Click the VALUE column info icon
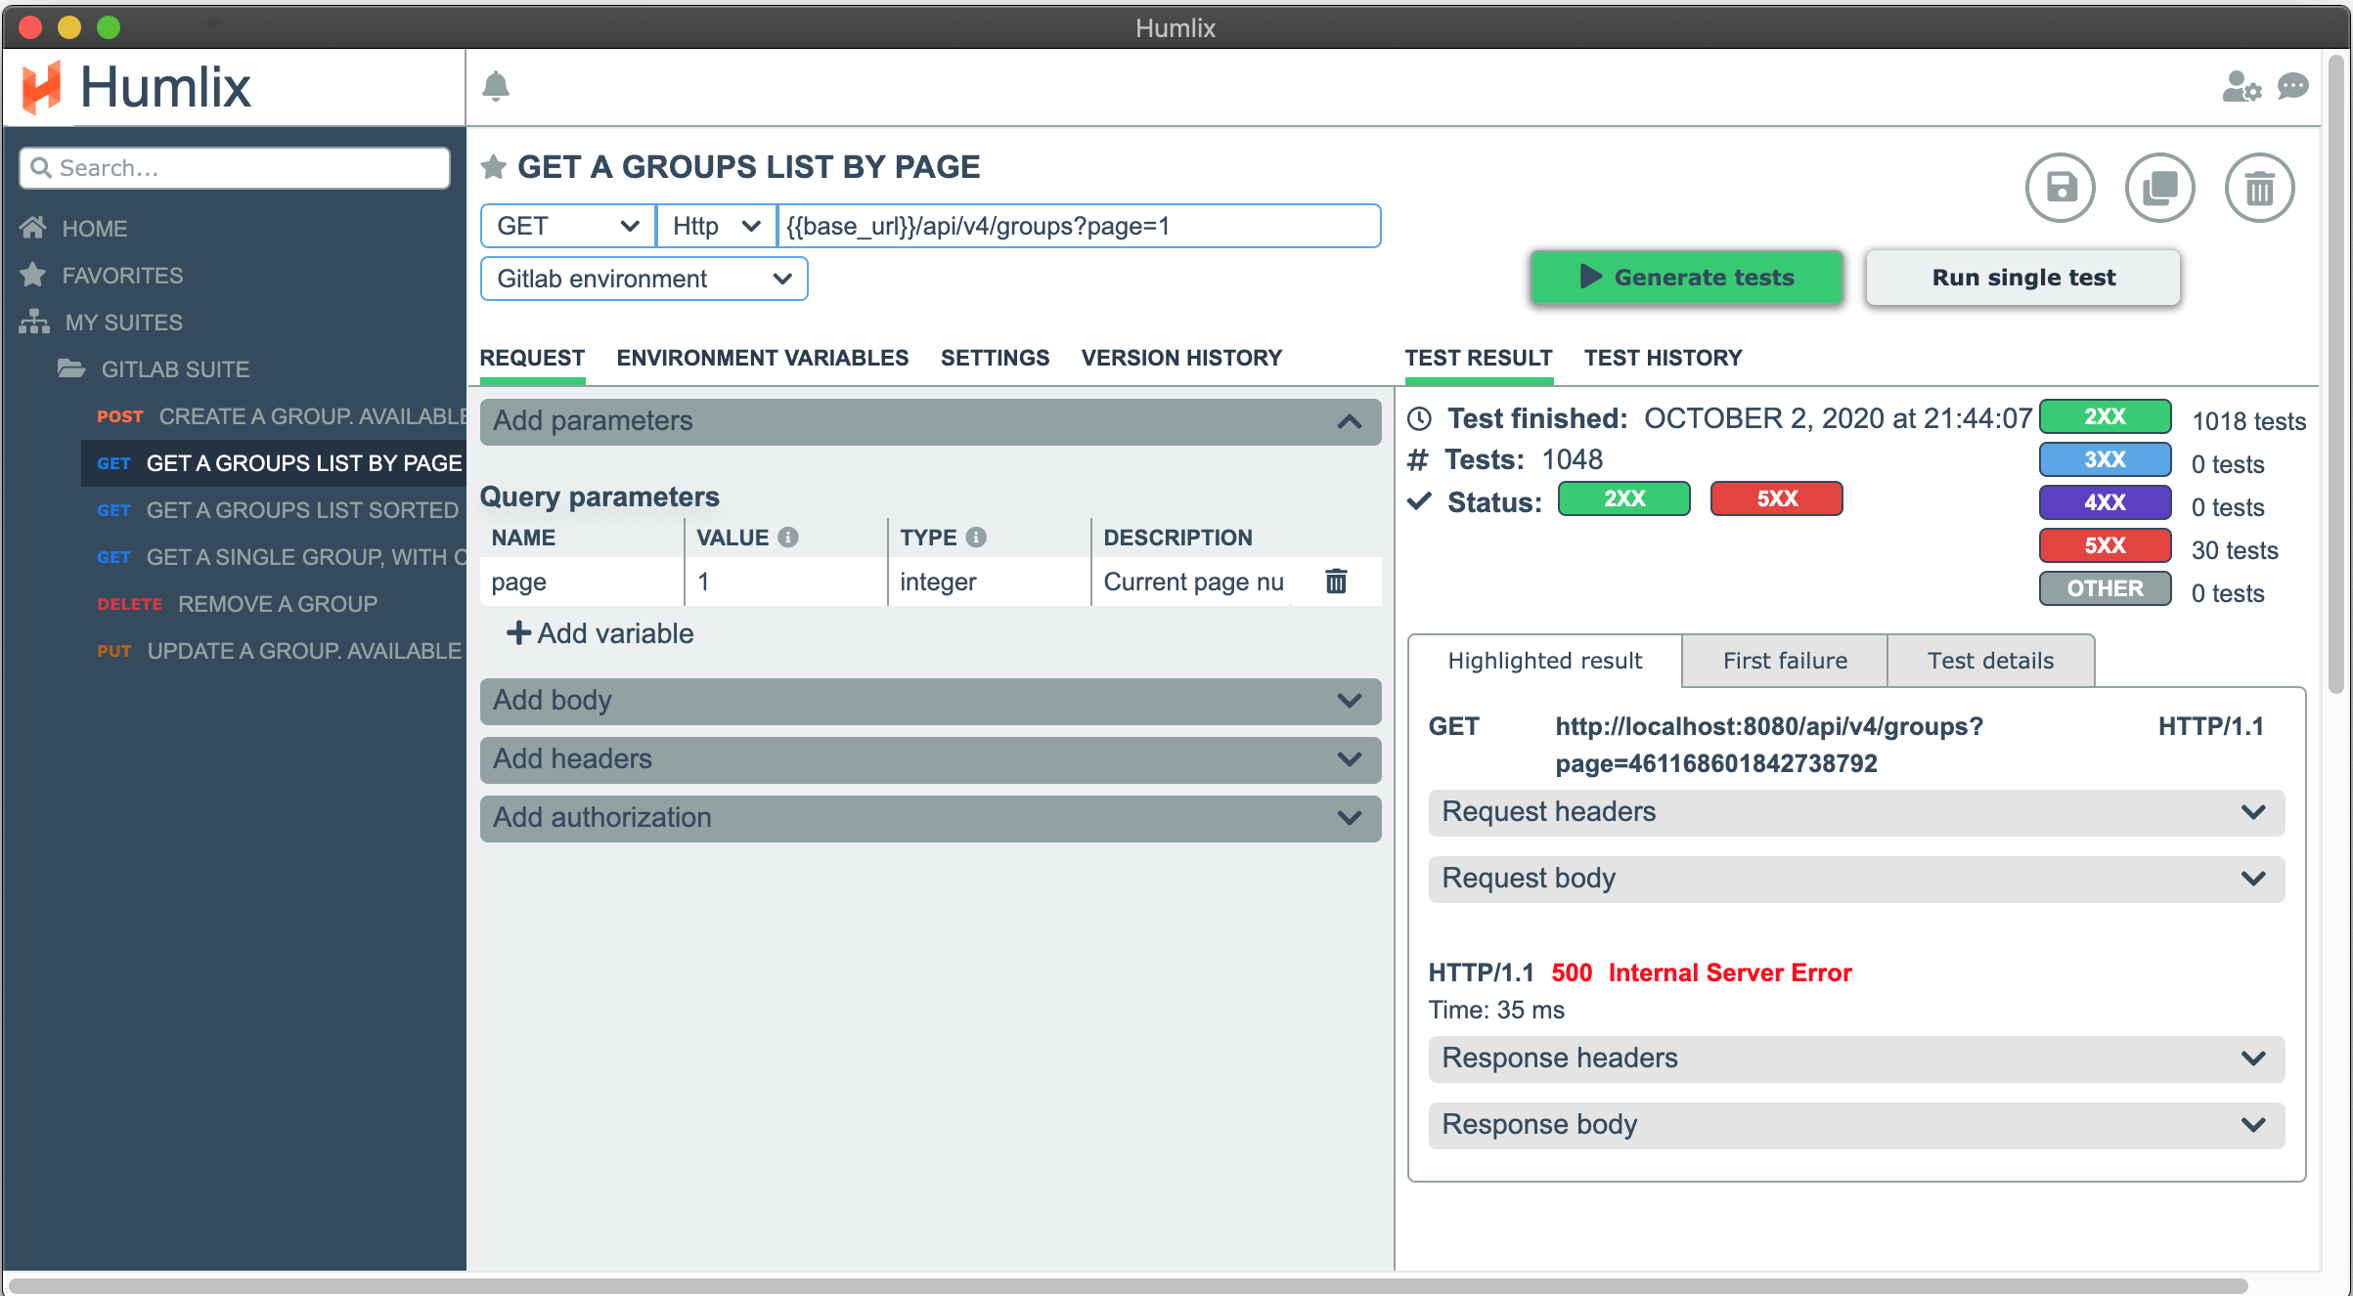The height and width of the screenshot is (1296, 2353). [x=788, y=538]
